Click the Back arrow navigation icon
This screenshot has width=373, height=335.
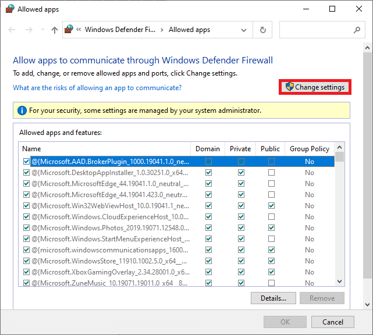pos(12,30)
